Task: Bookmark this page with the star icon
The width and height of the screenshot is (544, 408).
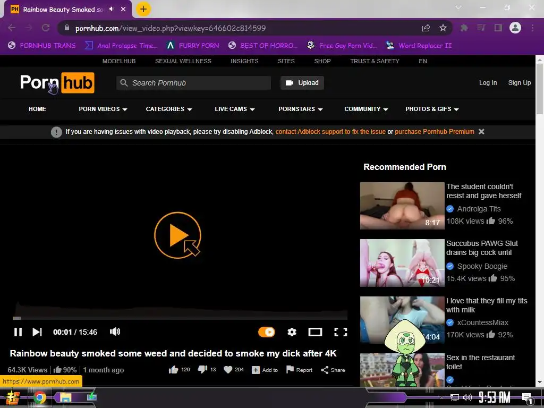Action: coord(443,28)
